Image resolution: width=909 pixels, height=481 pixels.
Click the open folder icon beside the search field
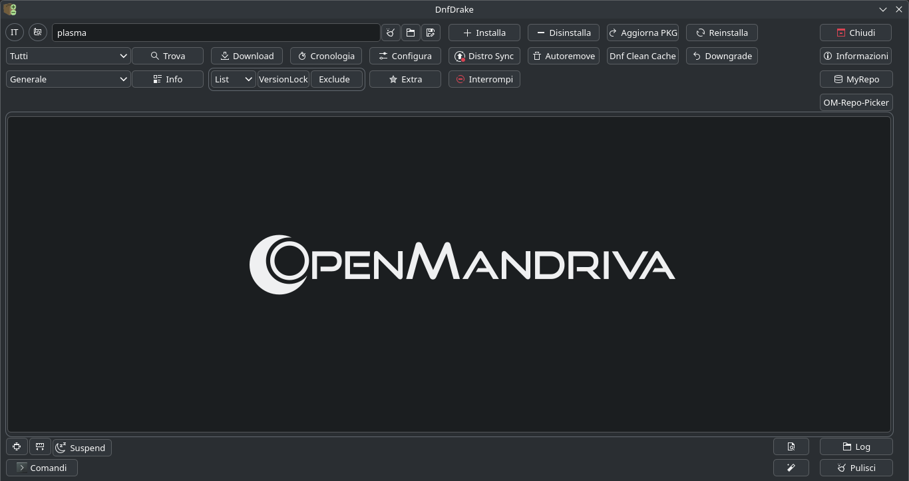411,33
